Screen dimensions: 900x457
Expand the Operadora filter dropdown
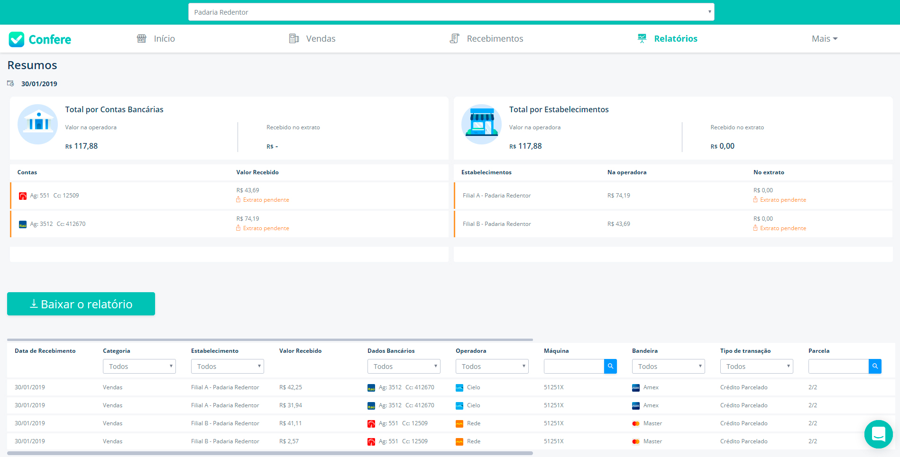[x=492, y=367]
